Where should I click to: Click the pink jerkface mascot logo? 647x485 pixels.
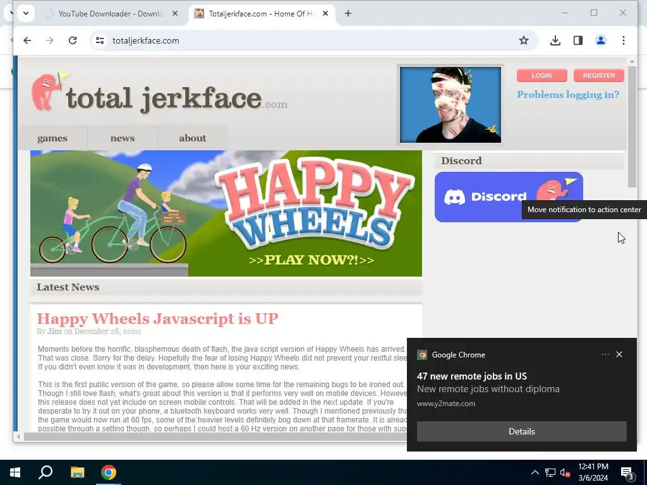(49, 92)
